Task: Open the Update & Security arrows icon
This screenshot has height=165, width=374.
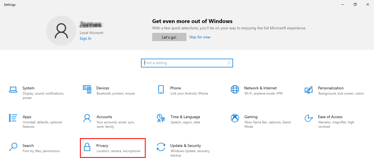Action: coord(161,147)
